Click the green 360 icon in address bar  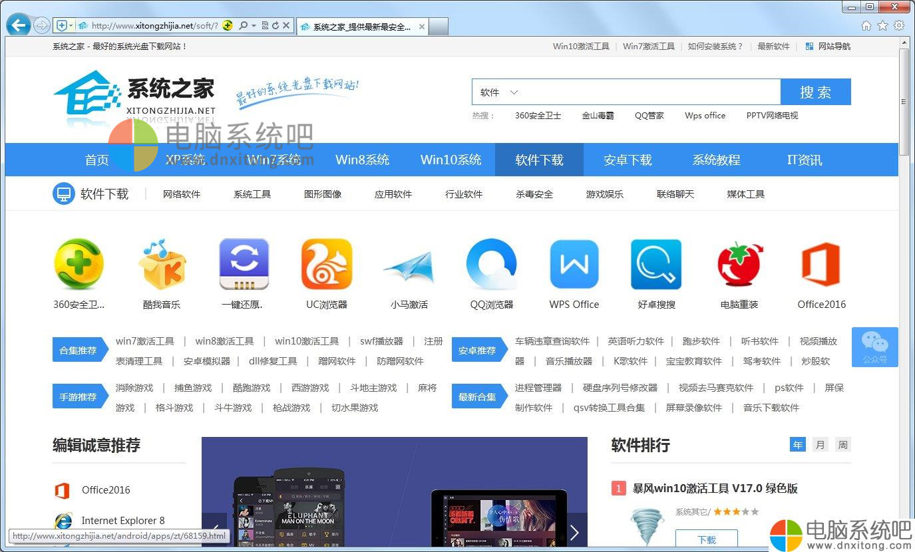tap(228, 25)
